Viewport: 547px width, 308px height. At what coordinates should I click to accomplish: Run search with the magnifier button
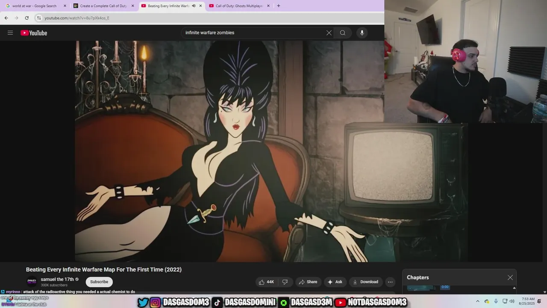[x=343, y=33]
